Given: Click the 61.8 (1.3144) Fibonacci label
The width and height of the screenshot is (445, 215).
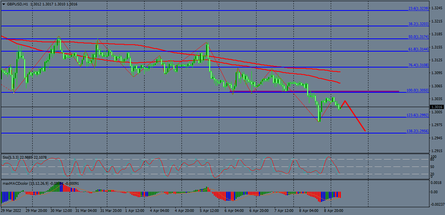Looking at the screenshot, I should point(418,49).
